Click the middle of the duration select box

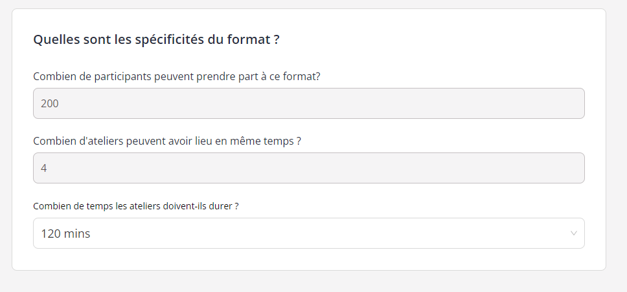click(x=308, y=233)
